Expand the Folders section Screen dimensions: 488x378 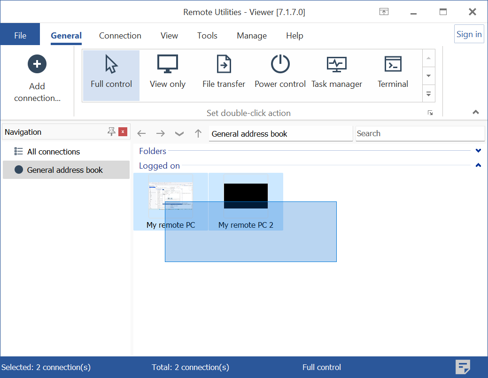[x=478, y=151]
